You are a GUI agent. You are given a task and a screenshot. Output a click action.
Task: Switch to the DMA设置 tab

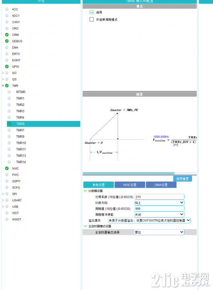[161, 185]
